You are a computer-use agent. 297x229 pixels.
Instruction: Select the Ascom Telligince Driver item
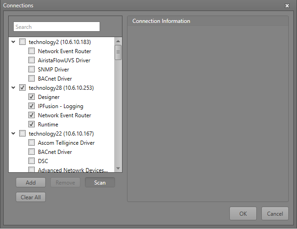pos(66,143)
